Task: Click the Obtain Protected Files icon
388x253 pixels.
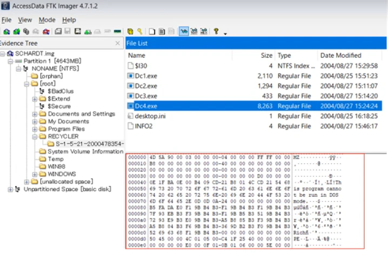Action: tap(130, 31)
